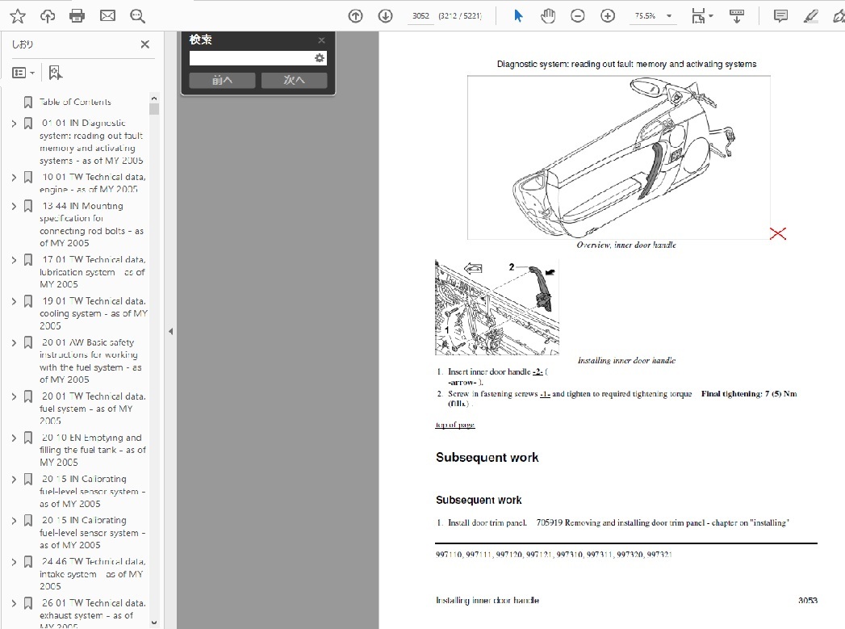The image size is (845, 629).
Task: Expand the 01 01 IN Diagnostic bookmark
Action: [14, 124]
